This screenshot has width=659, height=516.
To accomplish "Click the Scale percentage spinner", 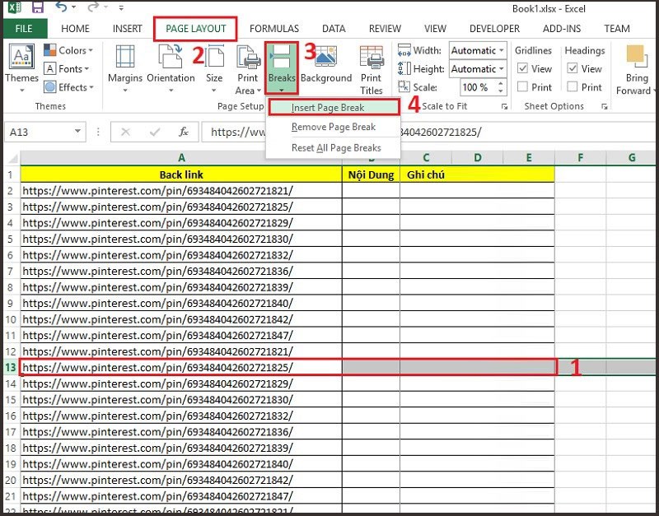I will 501,87.
